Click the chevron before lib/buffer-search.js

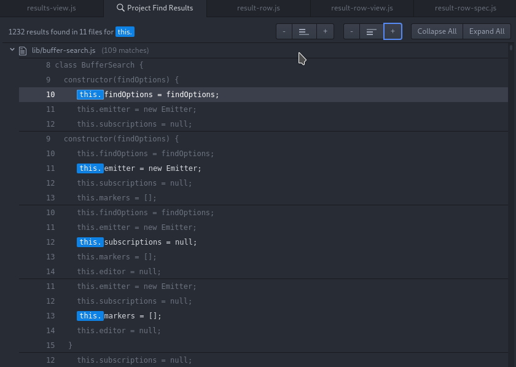tap(12, 50)
